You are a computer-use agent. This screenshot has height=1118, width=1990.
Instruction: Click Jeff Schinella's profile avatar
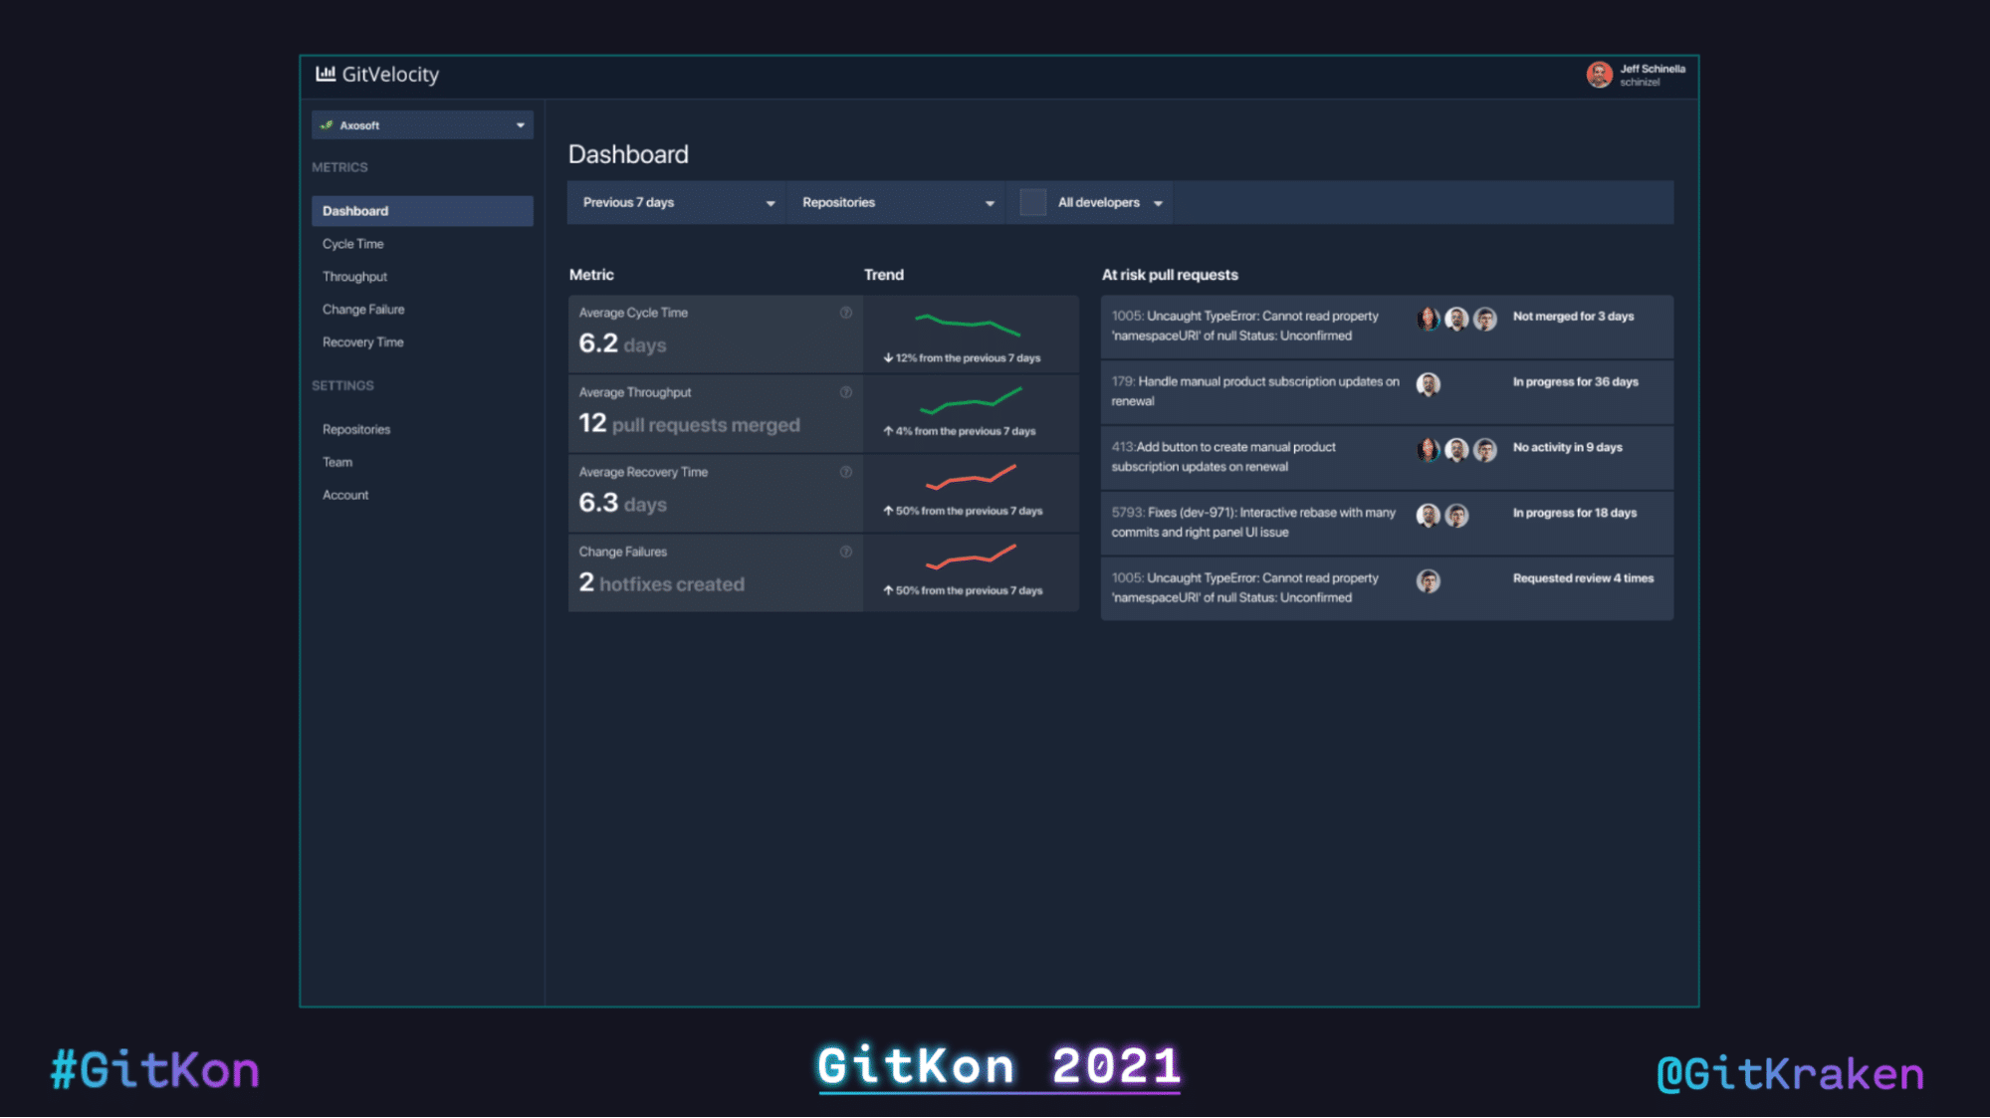click(1599, 74)
